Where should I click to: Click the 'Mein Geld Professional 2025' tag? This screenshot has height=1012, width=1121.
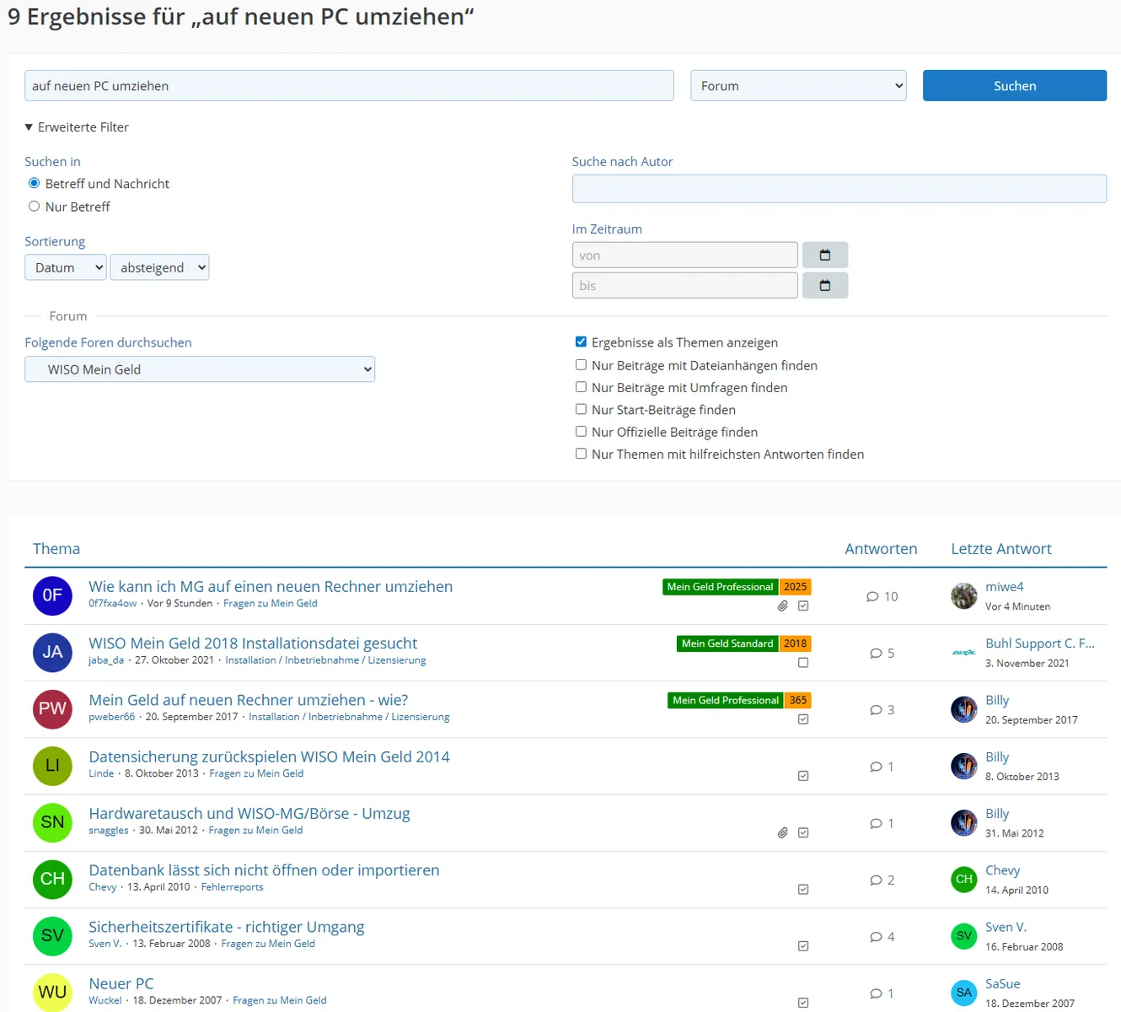point(736,587)
